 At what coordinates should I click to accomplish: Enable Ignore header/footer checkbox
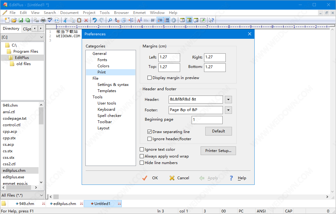pyautogui.click(x=150, y=139)
